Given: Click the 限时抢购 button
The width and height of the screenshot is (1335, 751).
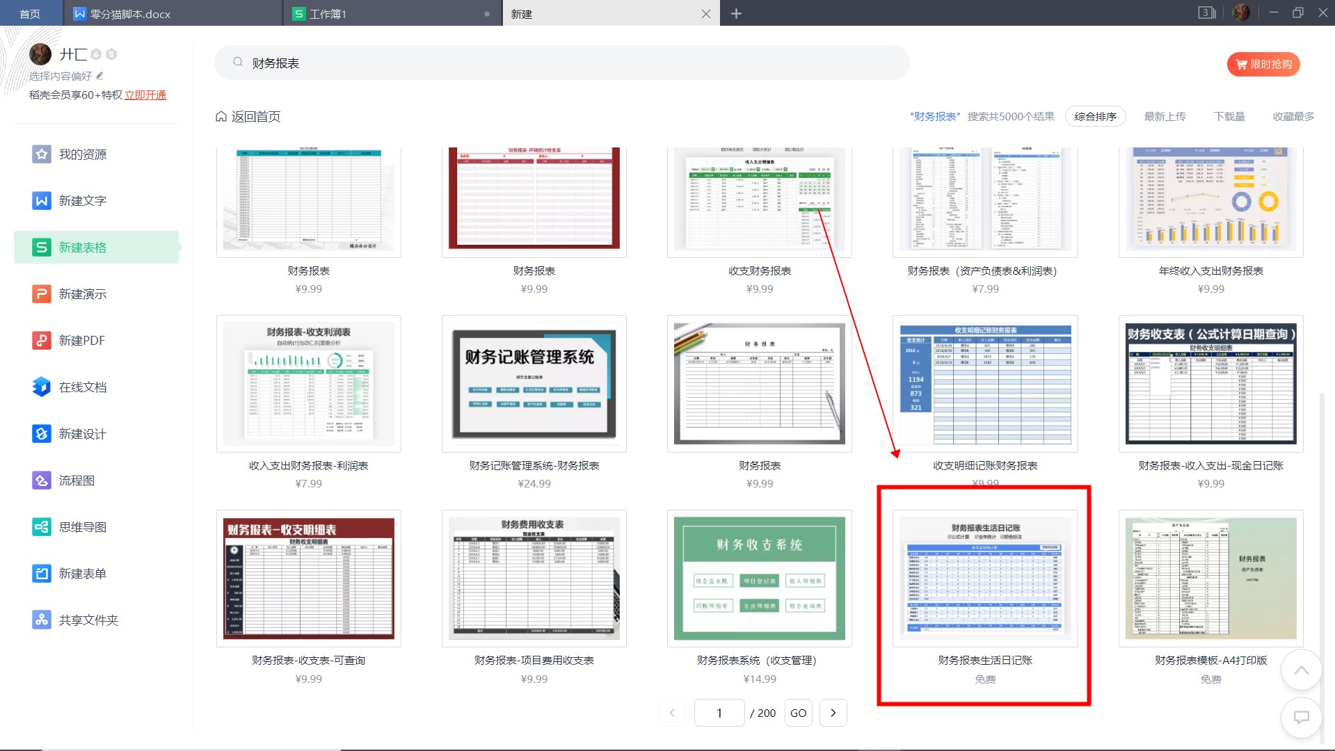Looking at the screenshot, I should coord(1263,64).
